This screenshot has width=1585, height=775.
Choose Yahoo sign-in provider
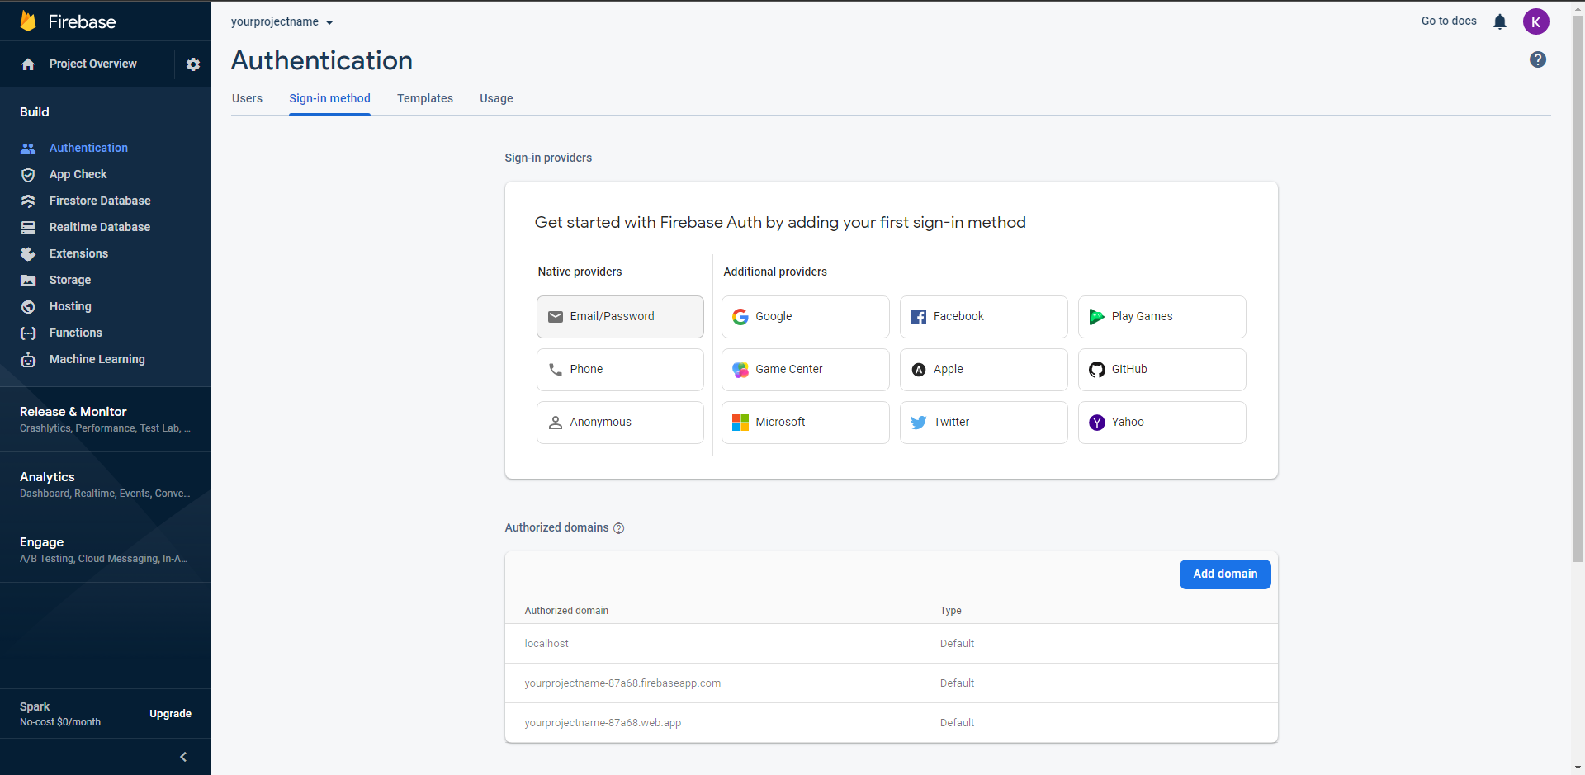pos(1162,423)
